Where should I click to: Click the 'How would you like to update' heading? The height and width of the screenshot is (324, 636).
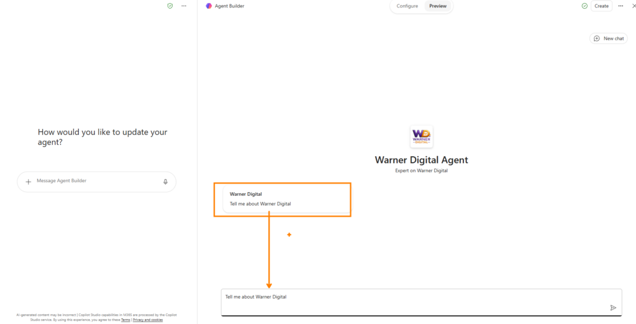[102, 137]
